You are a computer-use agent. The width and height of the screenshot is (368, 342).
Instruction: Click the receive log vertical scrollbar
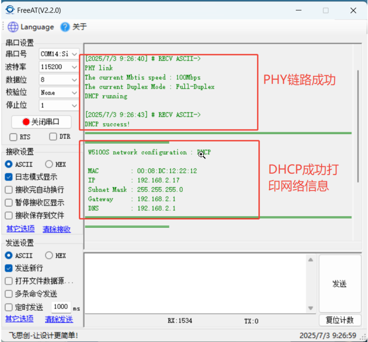click(358, 125)
